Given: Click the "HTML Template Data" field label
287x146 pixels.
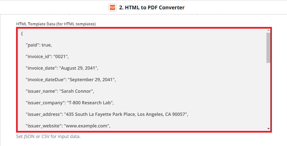Looking at the screenshot, I should [x=56, y=24].
